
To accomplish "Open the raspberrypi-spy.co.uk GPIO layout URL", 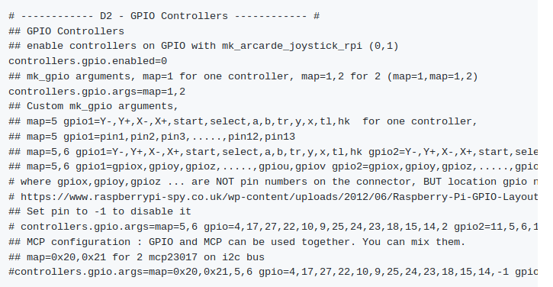I will tap(279, 197).
